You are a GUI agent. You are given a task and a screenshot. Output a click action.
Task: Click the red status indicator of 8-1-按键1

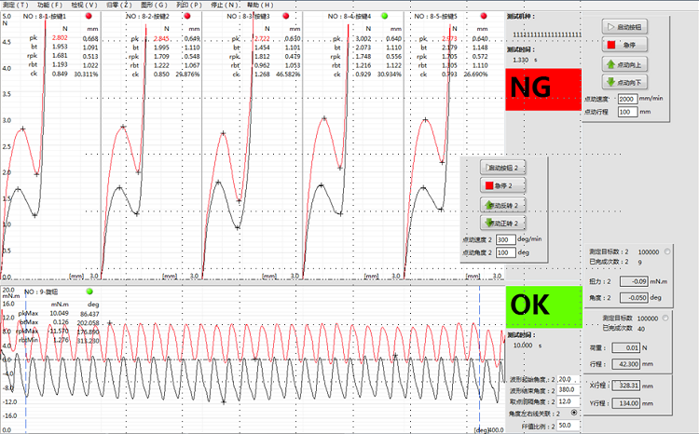tap(88, 17)
